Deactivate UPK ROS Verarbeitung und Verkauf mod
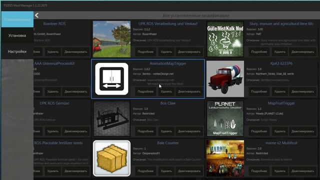 pyautogui.click(x=189, y=52)
